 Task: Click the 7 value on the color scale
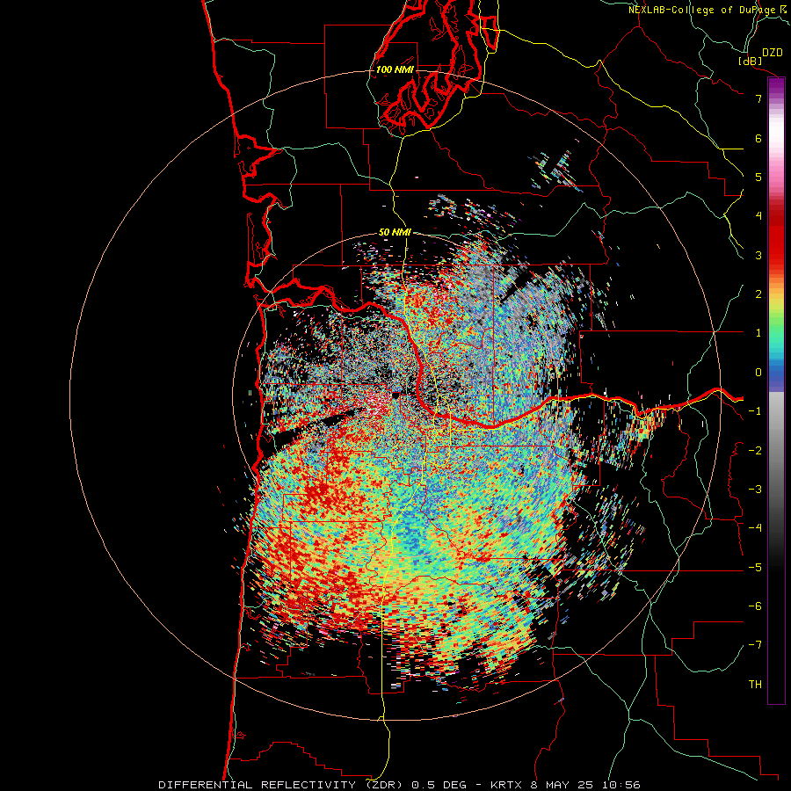pos(758,98)
